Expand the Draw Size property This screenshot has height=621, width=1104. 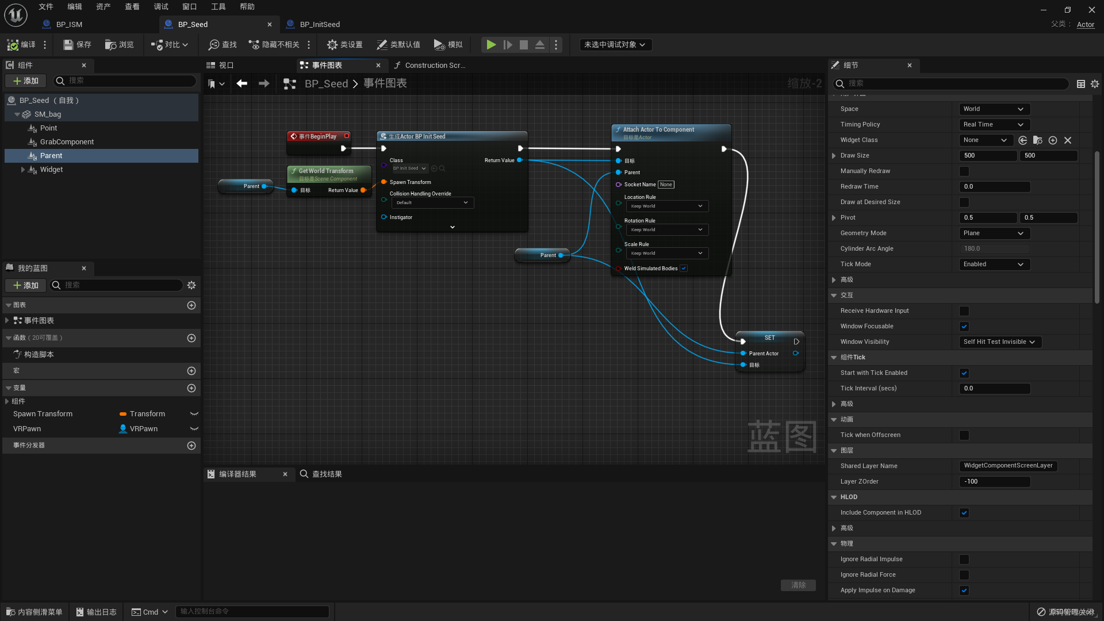[x=834, y=156]
